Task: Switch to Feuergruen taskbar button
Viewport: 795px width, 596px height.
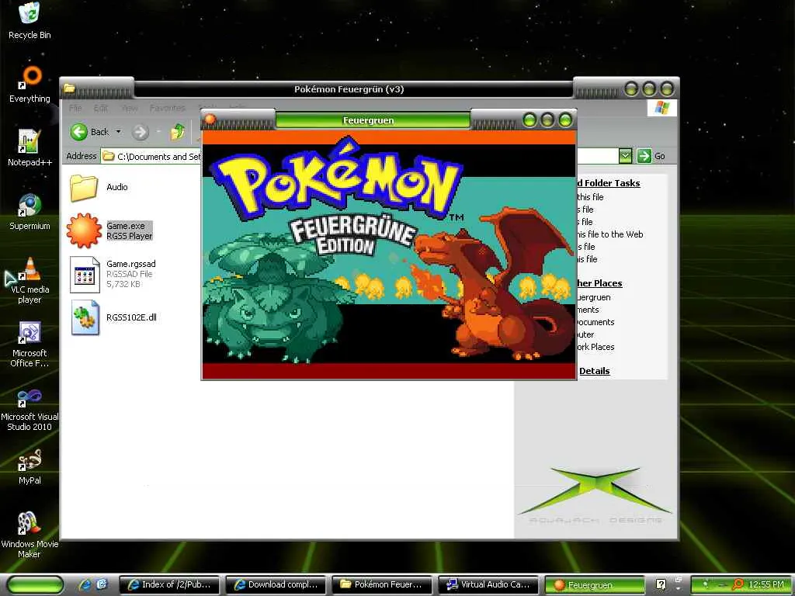Action: coord(594,585)
